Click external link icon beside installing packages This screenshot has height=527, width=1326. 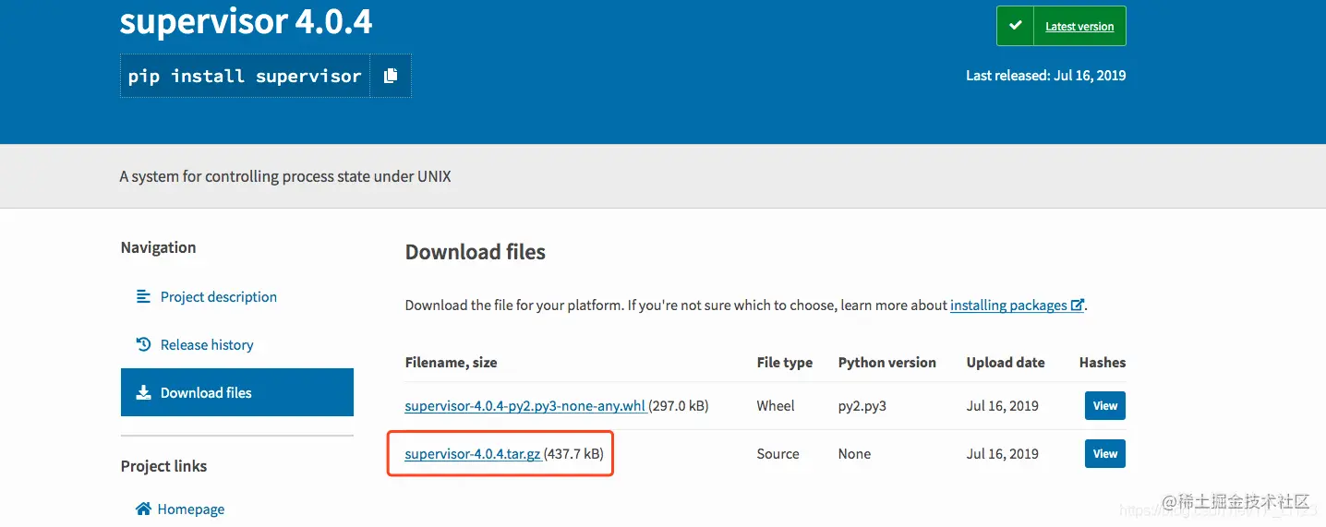point(1077,305)
